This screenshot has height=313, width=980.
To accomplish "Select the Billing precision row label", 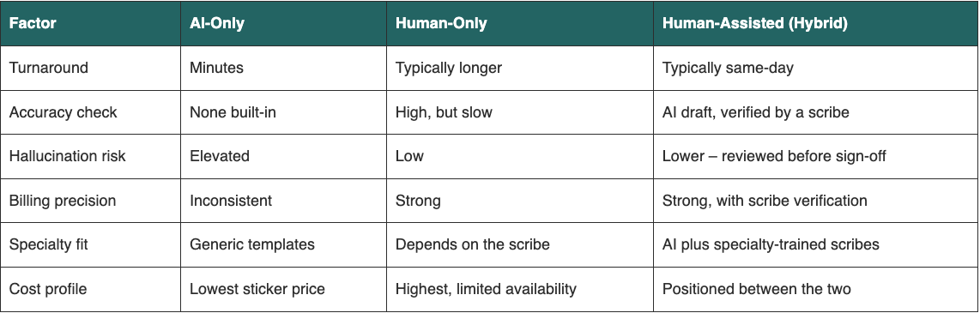I will click(63, 201).
